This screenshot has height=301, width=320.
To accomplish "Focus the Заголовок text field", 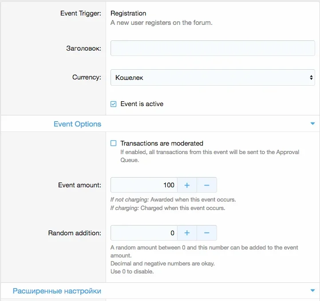I will coord(213,48).
